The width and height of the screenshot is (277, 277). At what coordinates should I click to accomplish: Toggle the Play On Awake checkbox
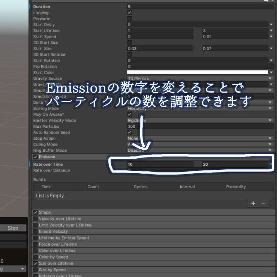pyautogui.click(x=129, y=114)
